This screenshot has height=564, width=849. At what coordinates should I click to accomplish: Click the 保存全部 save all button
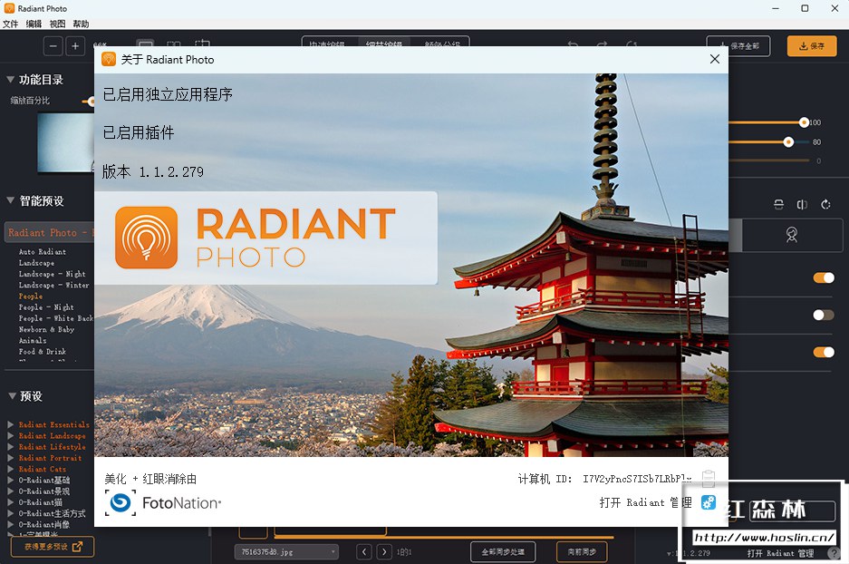[x=738, y=46]
